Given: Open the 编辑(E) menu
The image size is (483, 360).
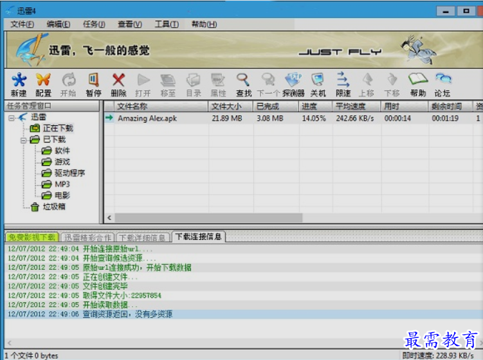Looking at the screenshot, I should tap(59, 24).
